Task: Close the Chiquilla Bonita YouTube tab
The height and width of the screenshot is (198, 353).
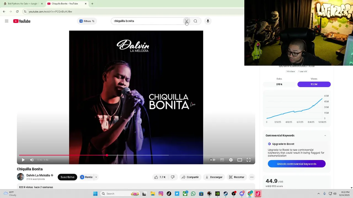Action: (85, 4)
